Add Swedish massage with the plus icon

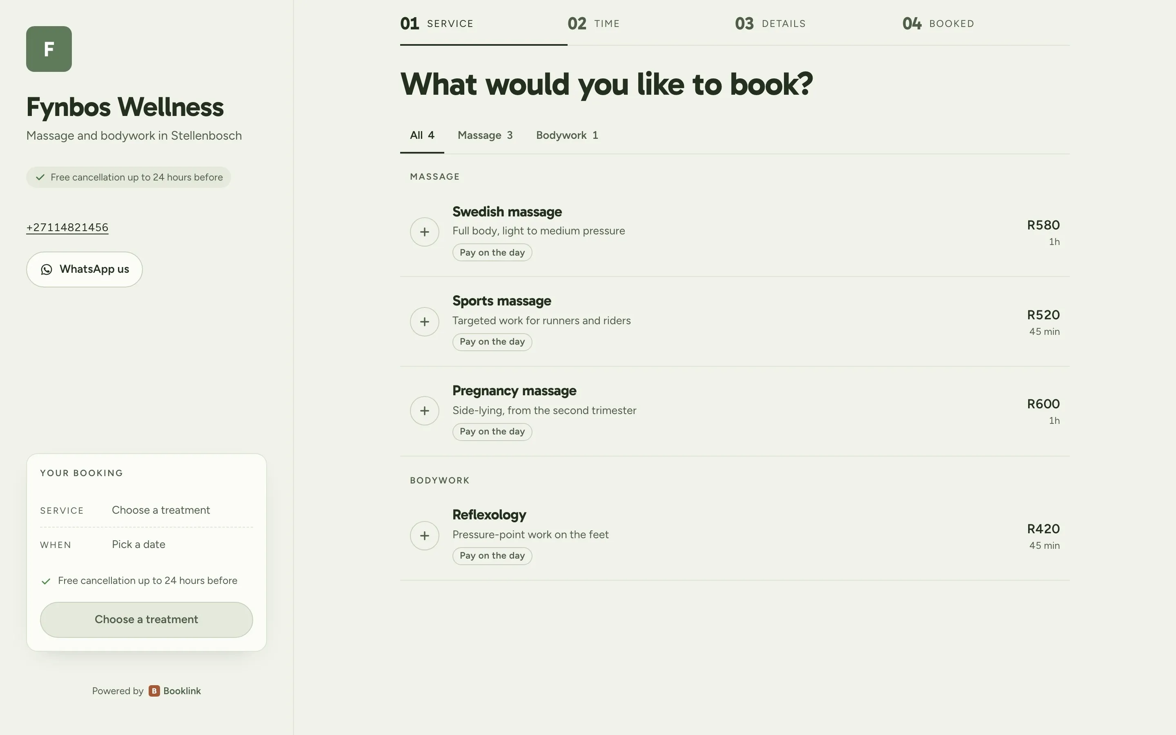pyautogui.click(x=424, y=232)
